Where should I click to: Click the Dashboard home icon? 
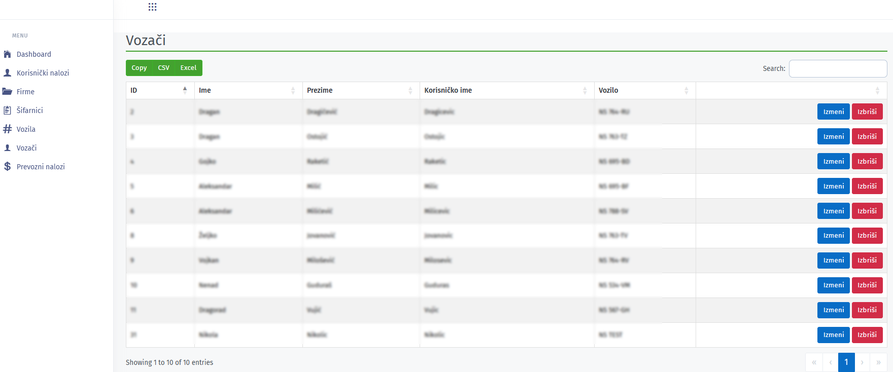click(8, 54)
